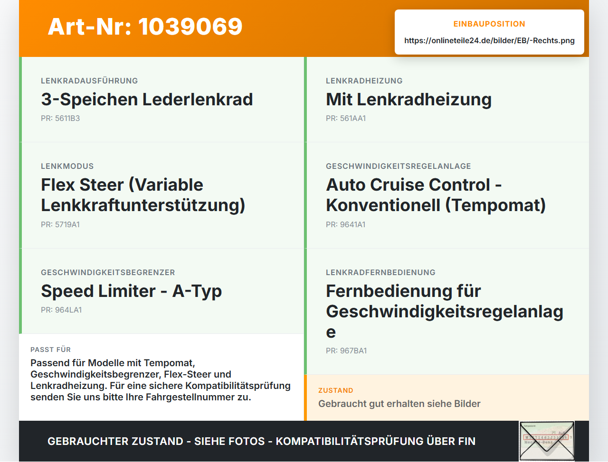The image size is (608, 462).
Task: Select the 3-Speichen Lederlenkrad value
Action: 147,99
